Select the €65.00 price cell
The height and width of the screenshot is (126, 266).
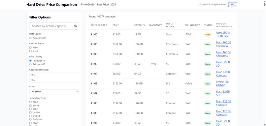point(116,74)
